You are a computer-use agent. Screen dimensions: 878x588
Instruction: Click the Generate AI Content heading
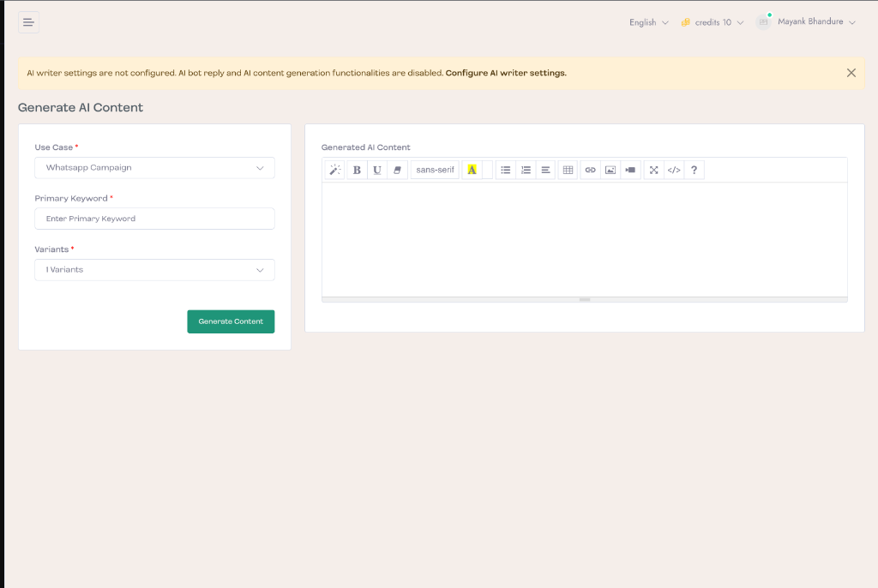coord(81,107)
